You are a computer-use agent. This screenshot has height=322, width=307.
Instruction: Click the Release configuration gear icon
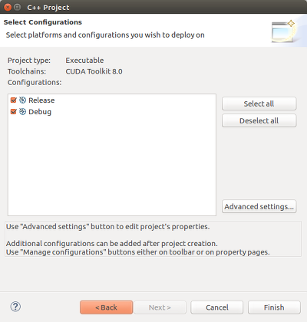tap(22, 100)
